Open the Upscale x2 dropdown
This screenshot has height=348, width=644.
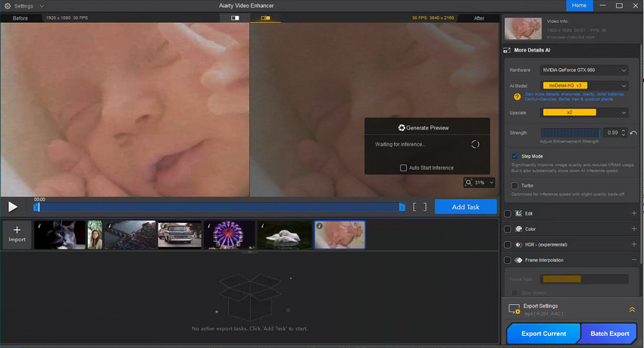pos(584,112)
